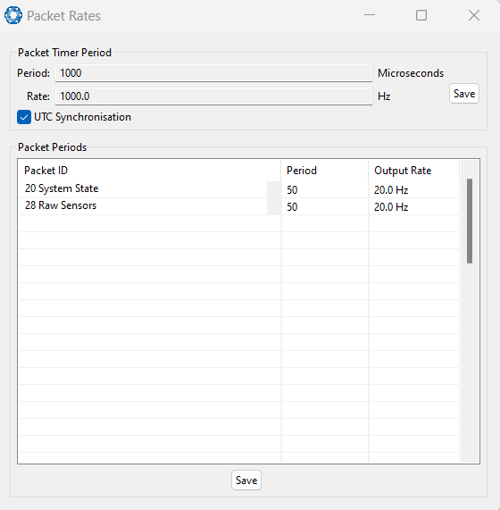Image resolution: width=500 pixels, height=510 pixels.
Task: Select the 20 System State row
Action: click(239, 189)
